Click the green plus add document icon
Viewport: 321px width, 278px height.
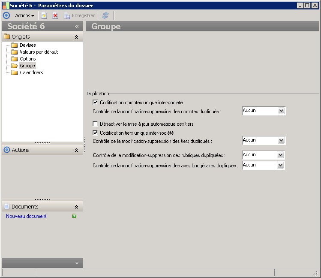pyautogui.click(x=74, y=216)
